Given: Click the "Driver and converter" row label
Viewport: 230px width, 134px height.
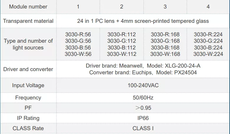Looking at the screenshot, I should pyautogui.click(x=28, y=69).
